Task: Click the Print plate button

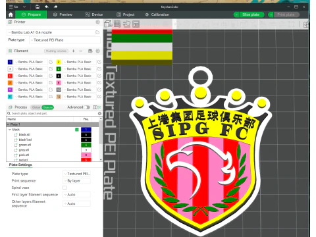Action: point(286,14)
